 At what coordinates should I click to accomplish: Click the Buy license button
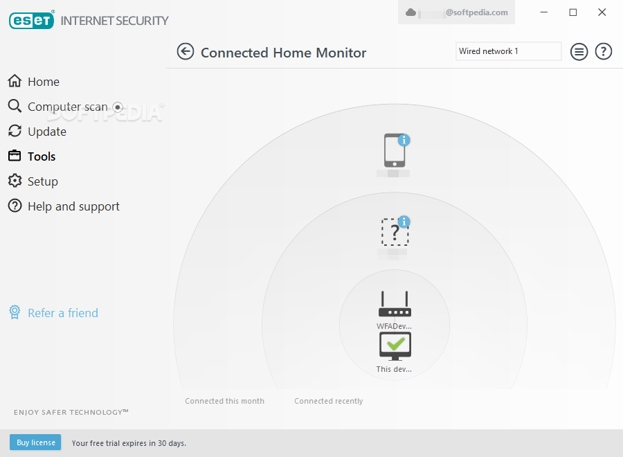[35, 442]
